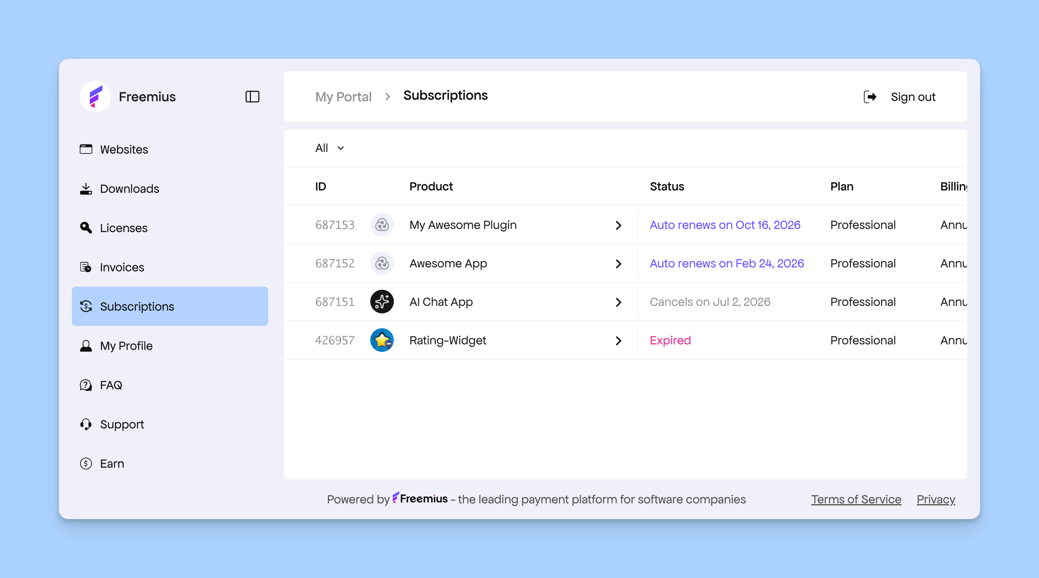Select subscription ID 687152 row
This screenshot has width=1039, height=578.
point(335,263)
